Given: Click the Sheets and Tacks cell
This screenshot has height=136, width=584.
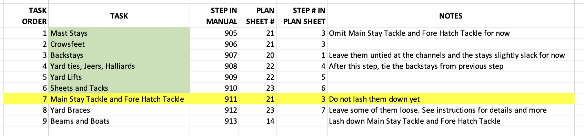Looking at the screenshot, I should [x=119, y=88].
